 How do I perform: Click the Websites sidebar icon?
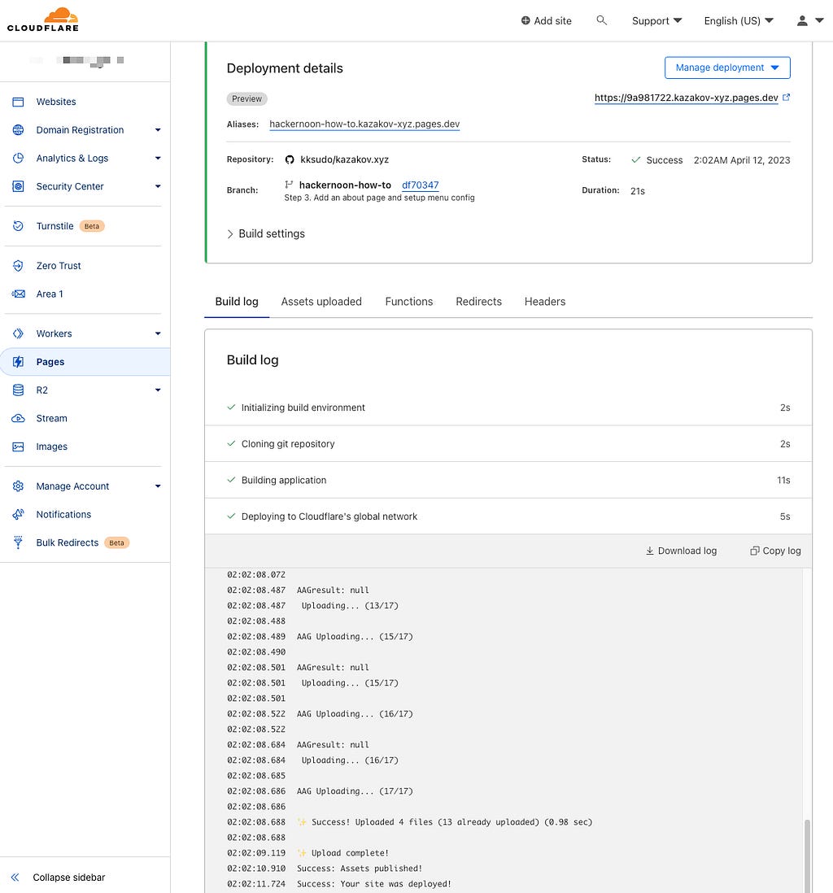coord(18,102)
